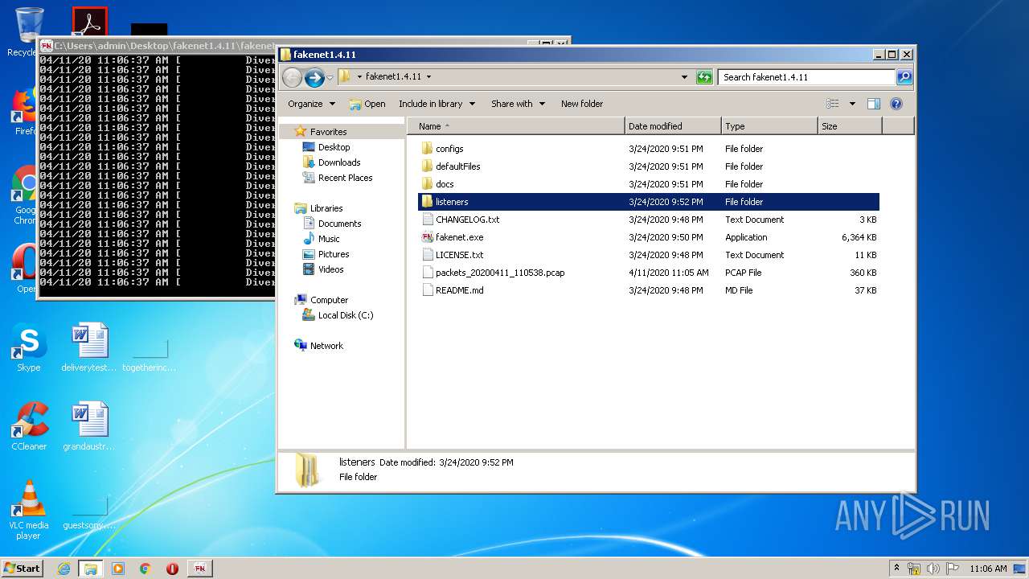Image resolution: width=1029 pixels, height=579 pixels.
Task: Click the New folder button
Action: [582, 104]
